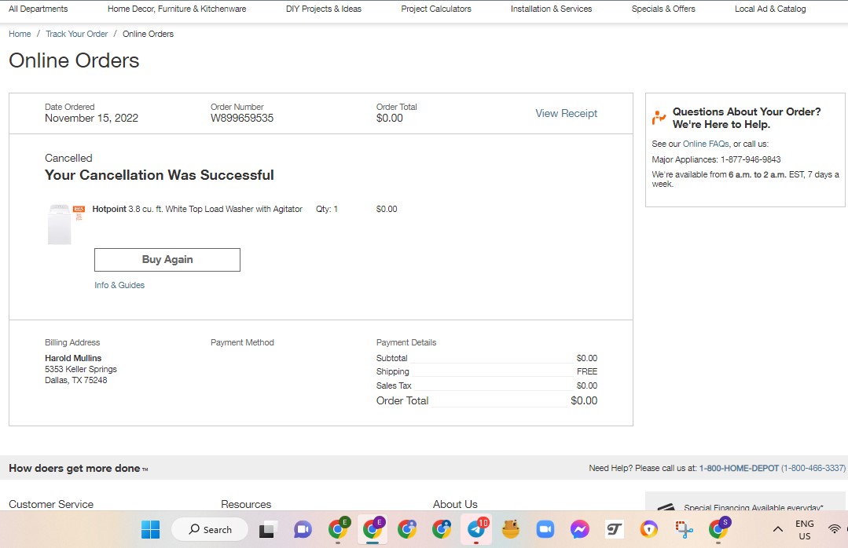This screenshot has width=848, height=548.
Task: Open Specials & Offers menu
Action: click(x=663, y=9)
